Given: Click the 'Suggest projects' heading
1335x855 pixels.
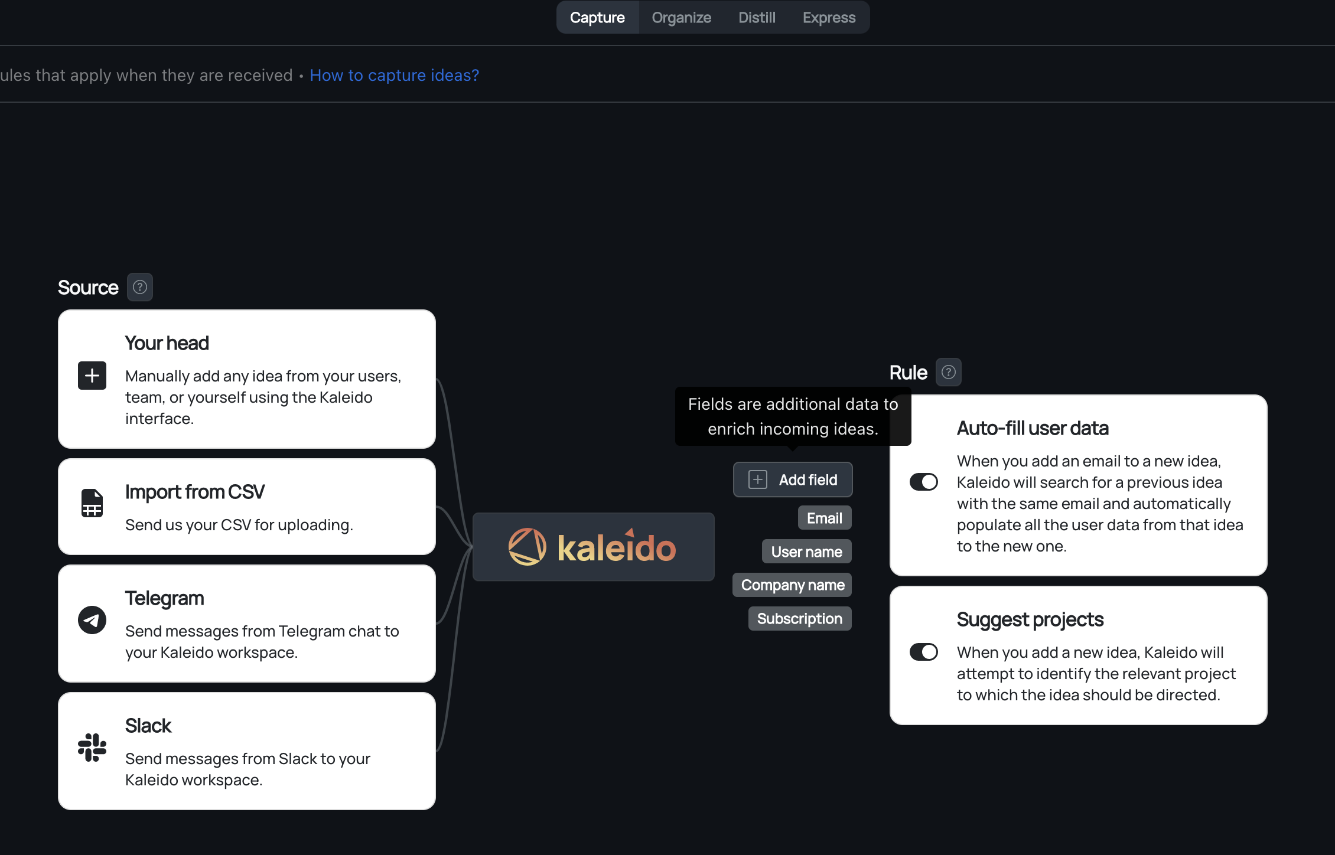Looking at the screenshot, I should (1030, 619).
